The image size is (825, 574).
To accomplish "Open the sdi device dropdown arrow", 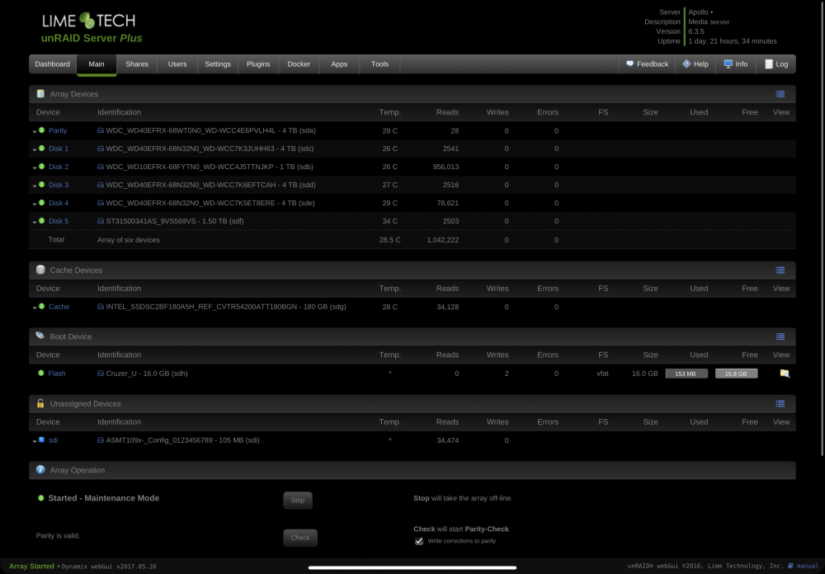I will tap(35, 441).
